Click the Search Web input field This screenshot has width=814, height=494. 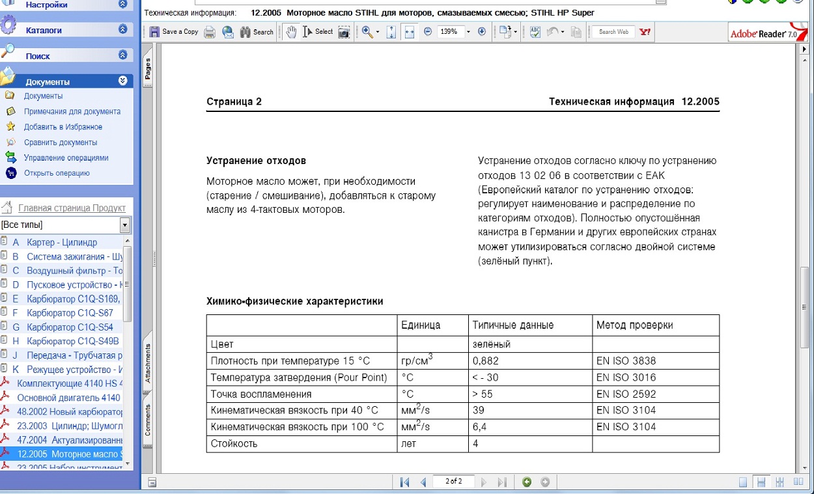[613, 31]
